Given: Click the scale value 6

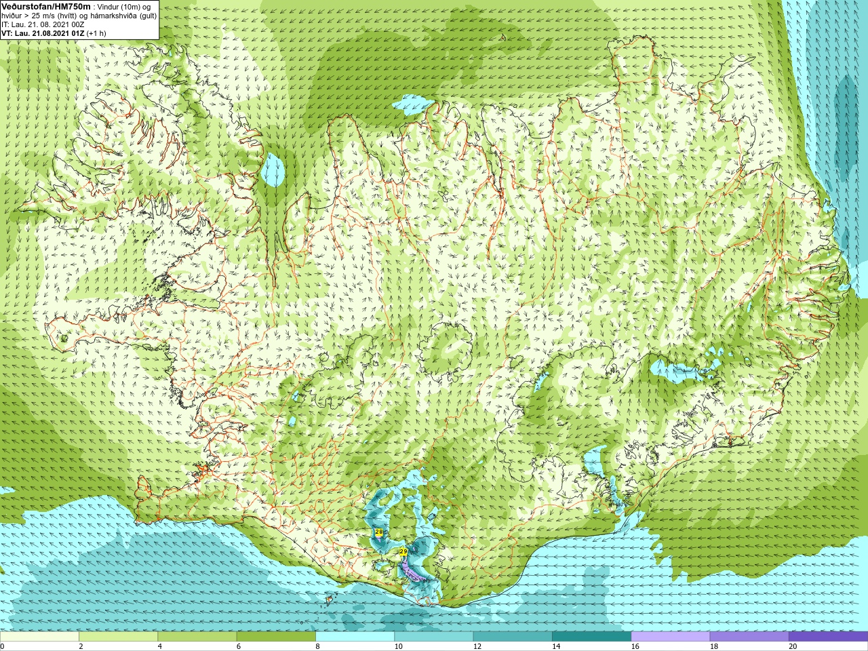Looking at the screenshot, I should click(x=239, y=646).
